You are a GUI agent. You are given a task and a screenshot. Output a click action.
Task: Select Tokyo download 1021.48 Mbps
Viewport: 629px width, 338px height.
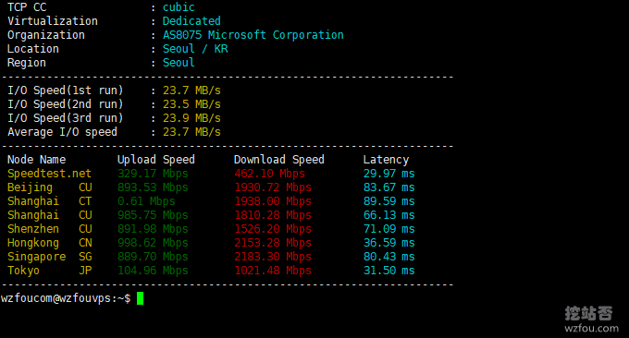tap(273, 271)
